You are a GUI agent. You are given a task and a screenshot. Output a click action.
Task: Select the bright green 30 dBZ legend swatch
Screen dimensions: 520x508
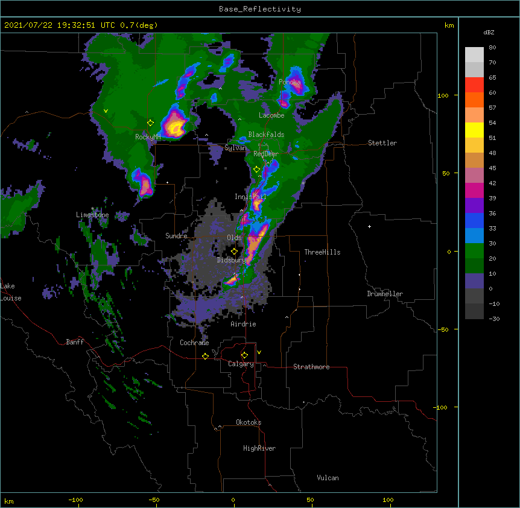pos(474,251)
